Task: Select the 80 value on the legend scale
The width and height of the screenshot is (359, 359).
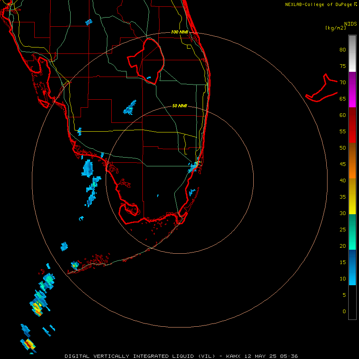Action: click(343, 50)
